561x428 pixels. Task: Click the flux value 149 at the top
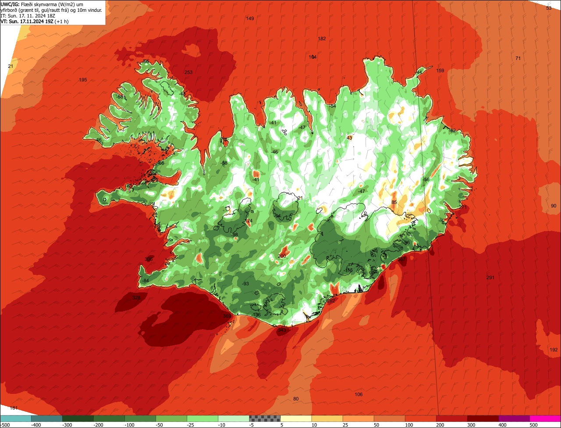click(250, 18)
